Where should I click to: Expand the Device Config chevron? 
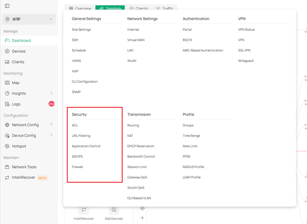pyautogui.click(x=51, y=135)
